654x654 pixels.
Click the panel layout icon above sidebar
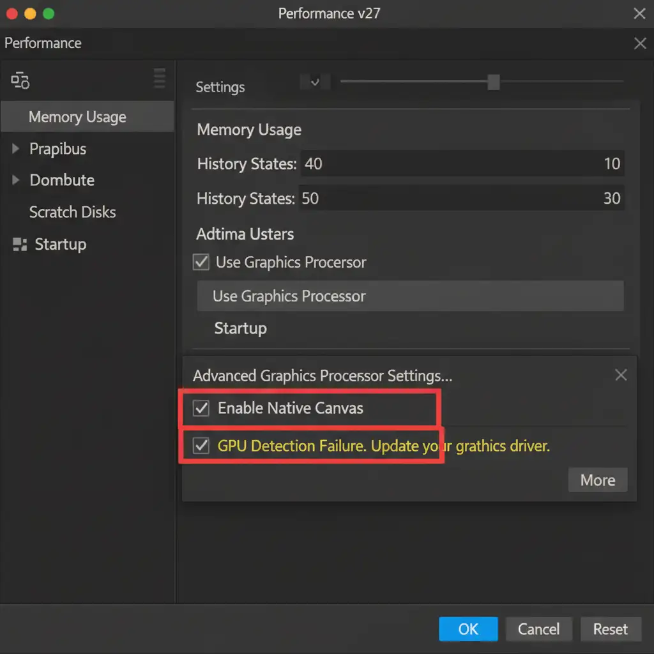pos(20,80)
